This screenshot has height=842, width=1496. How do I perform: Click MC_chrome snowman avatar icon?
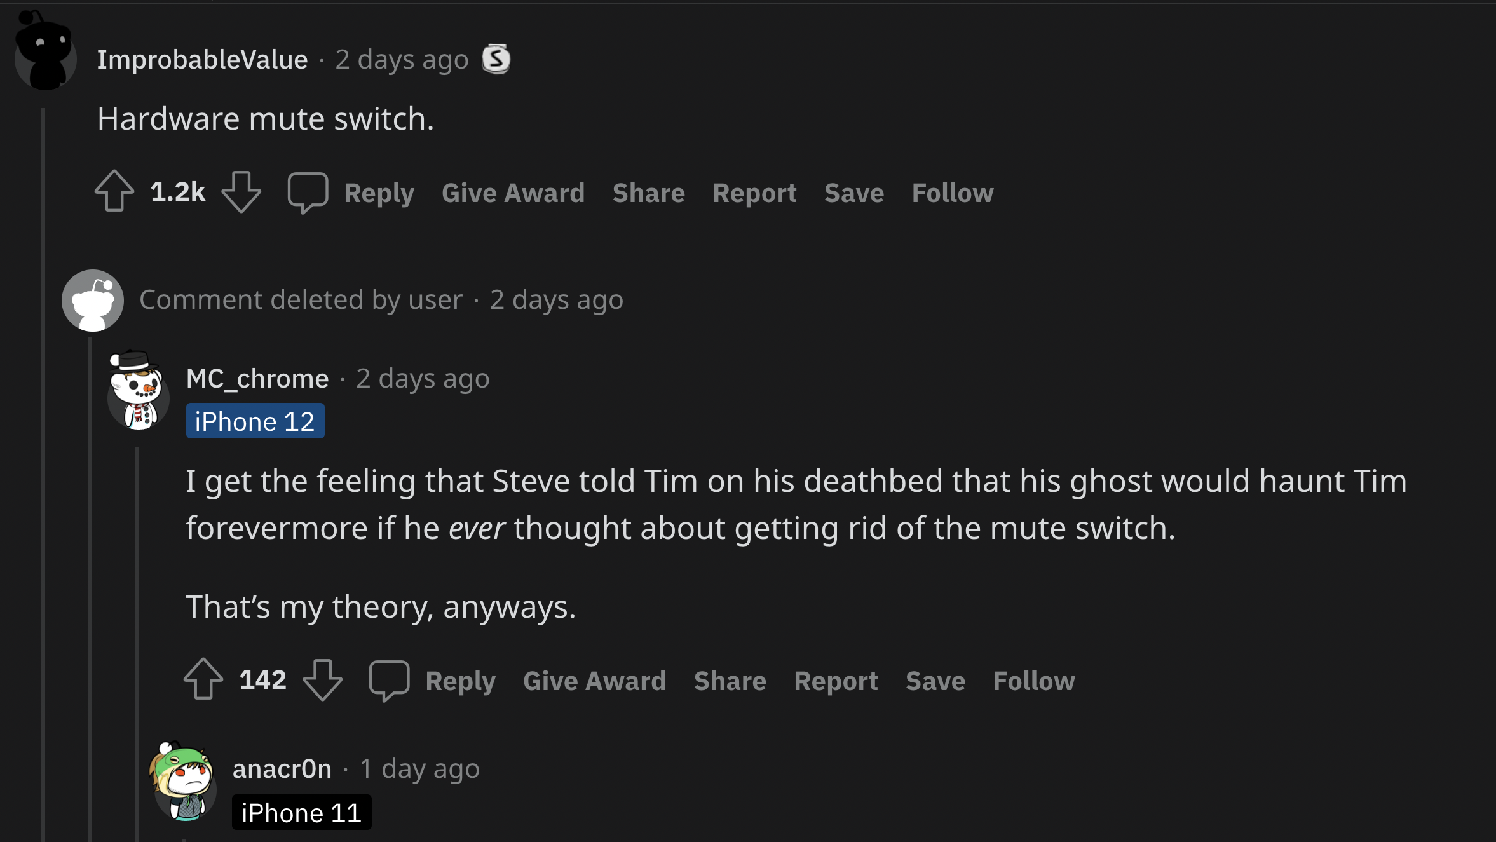(x=139, y=395)
